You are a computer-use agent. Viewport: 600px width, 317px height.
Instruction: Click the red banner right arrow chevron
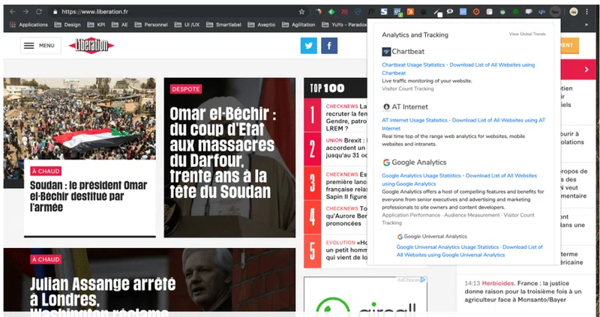[586, 70]
